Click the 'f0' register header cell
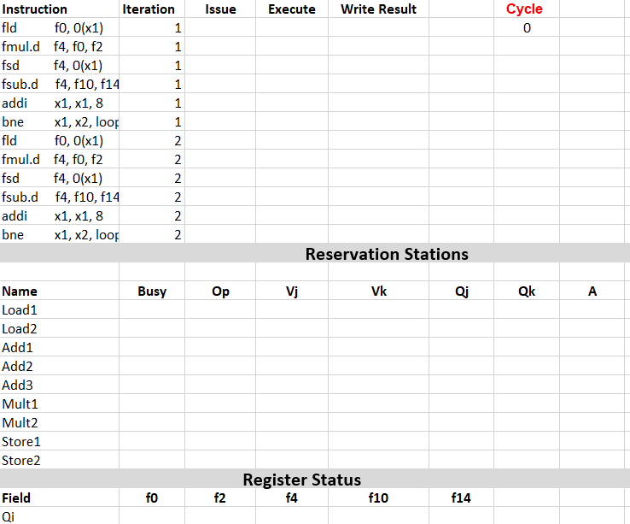 [152, 498]
